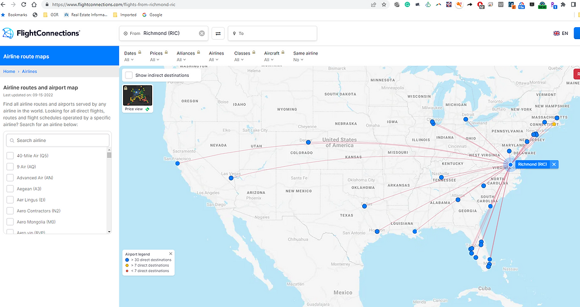
Task: Open the Google bookmark
Action: [152, 15]
